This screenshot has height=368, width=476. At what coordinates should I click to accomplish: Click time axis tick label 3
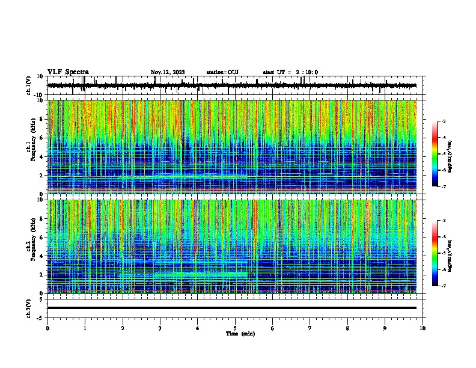pos(160,328)
